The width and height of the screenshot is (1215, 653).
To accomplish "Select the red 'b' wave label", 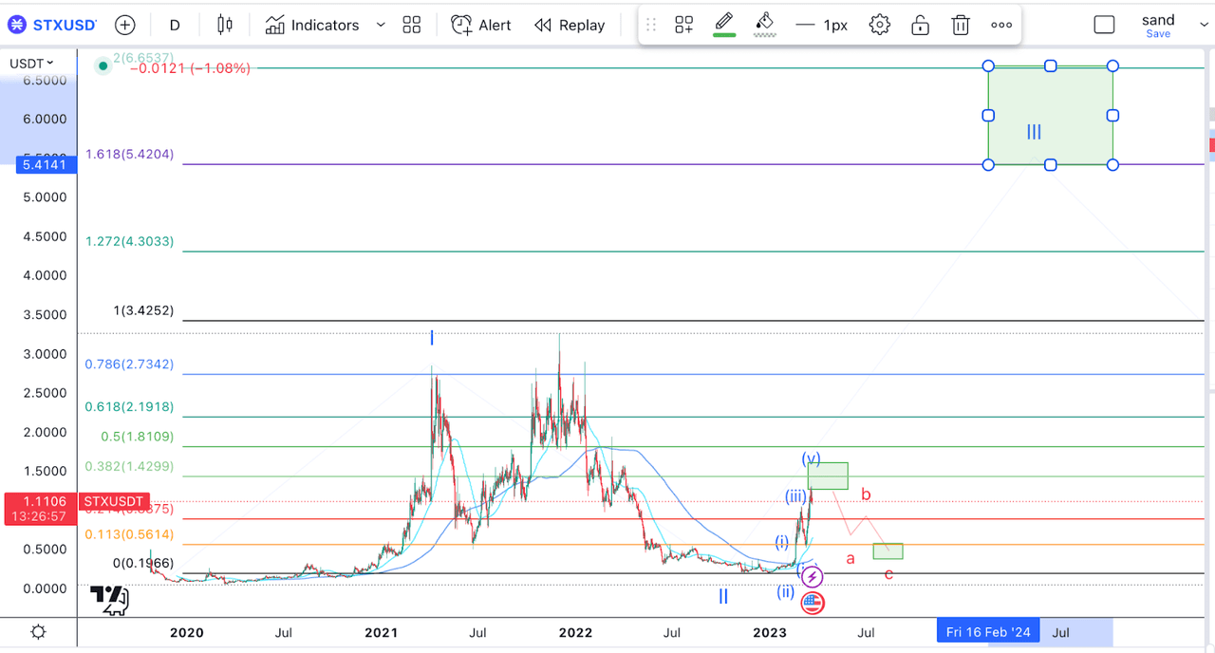I will [x=866, y=494].
